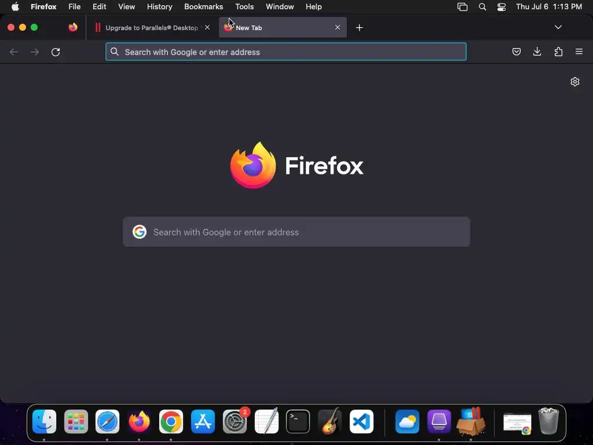
Task: Open the Apple menu
Action: point(15,7)
